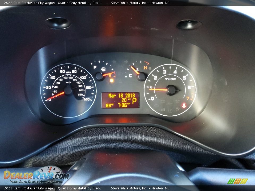Tap the F full mark on fuel gauge
Screen dimensions: 255x191
tap(95, 67)
